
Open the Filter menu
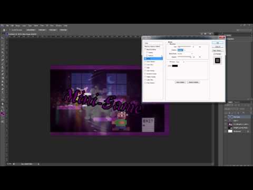(42, 26)
